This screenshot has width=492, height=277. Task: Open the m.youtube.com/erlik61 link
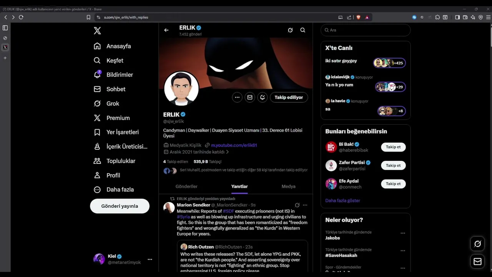[234, 145]
